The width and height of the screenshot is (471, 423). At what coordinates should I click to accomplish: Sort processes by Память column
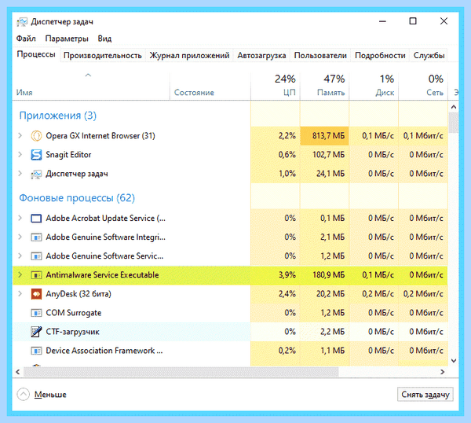[x=324, y=86]
